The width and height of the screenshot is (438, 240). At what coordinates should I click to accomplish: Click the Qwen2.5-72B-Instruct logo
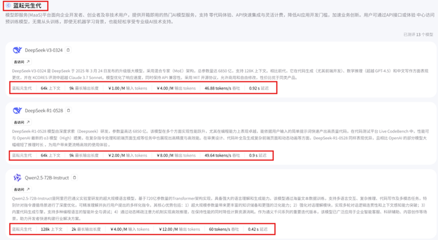tap(17, 178)
